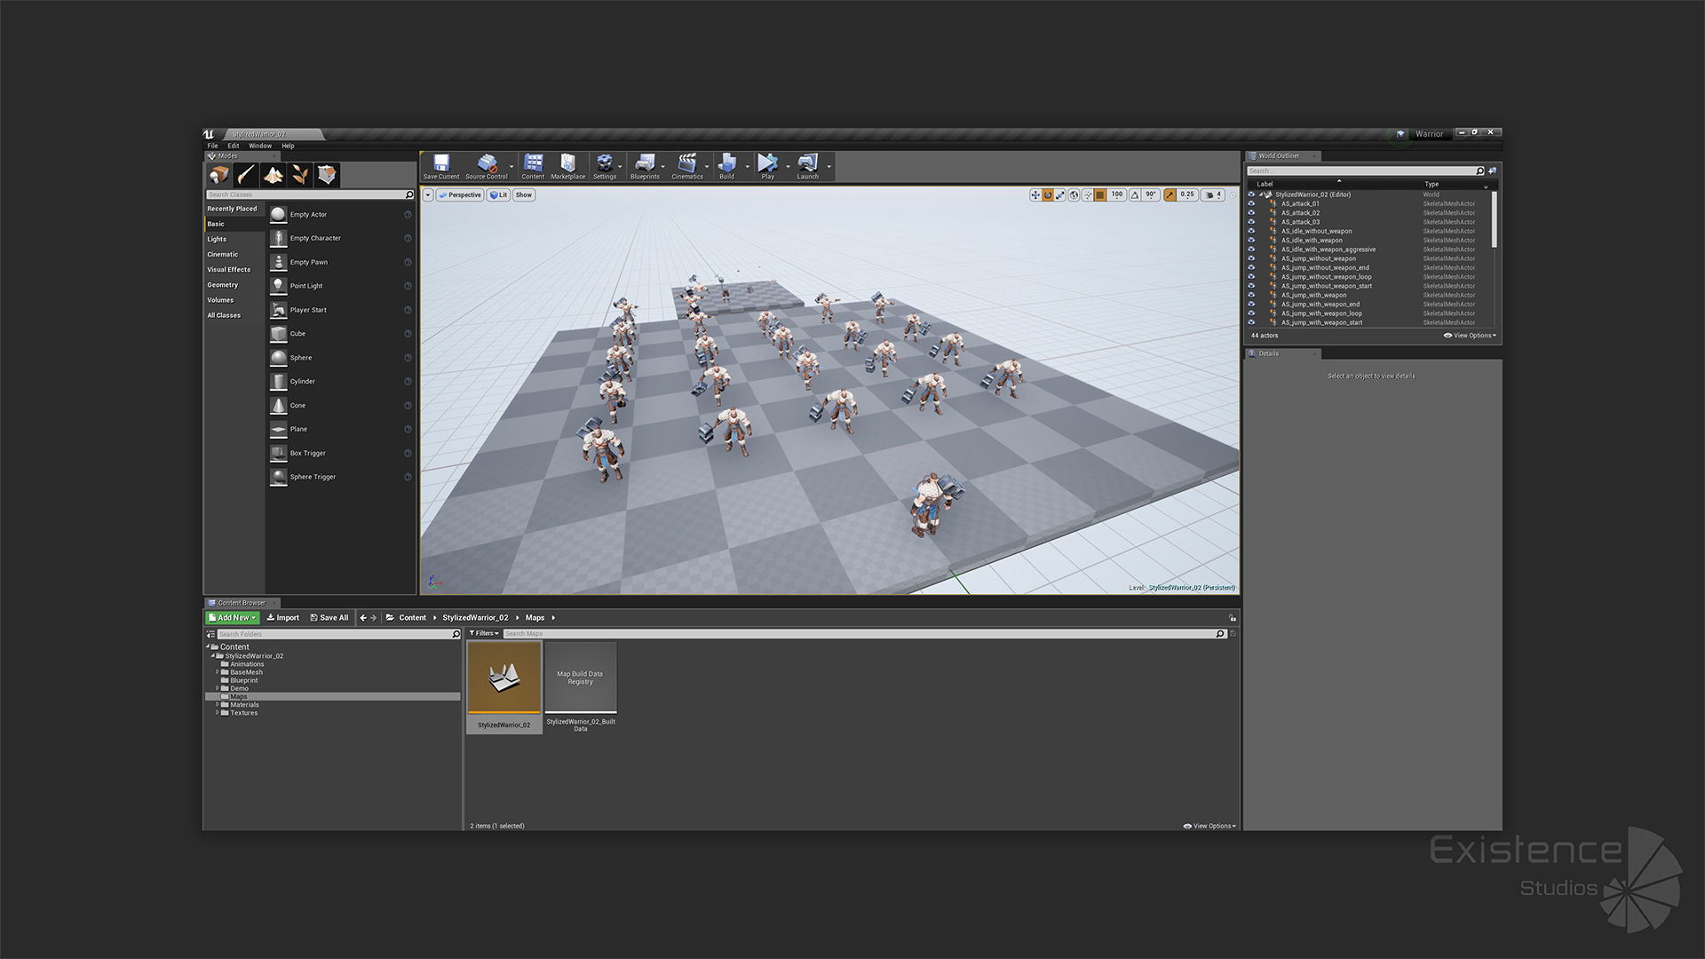The height and width of the screenshot is (959, 1705).
Task: Toggle grid snapping in the viewport
Action: (1100, 194)
